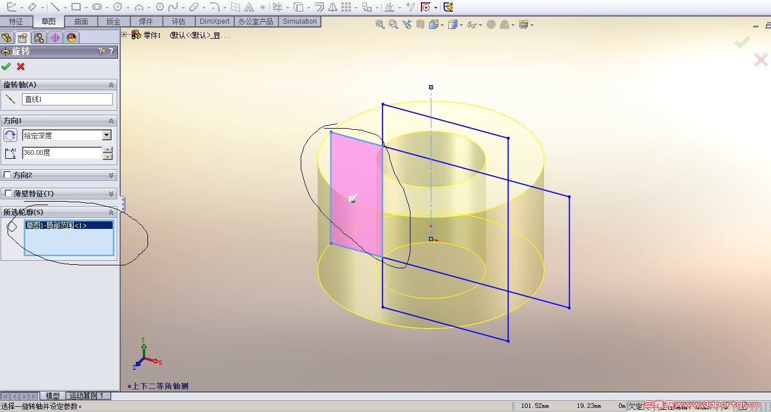The image size is (771, 412).
Task: Select 草图1-局部范围<1> in contour list
Action: point(69,225)
